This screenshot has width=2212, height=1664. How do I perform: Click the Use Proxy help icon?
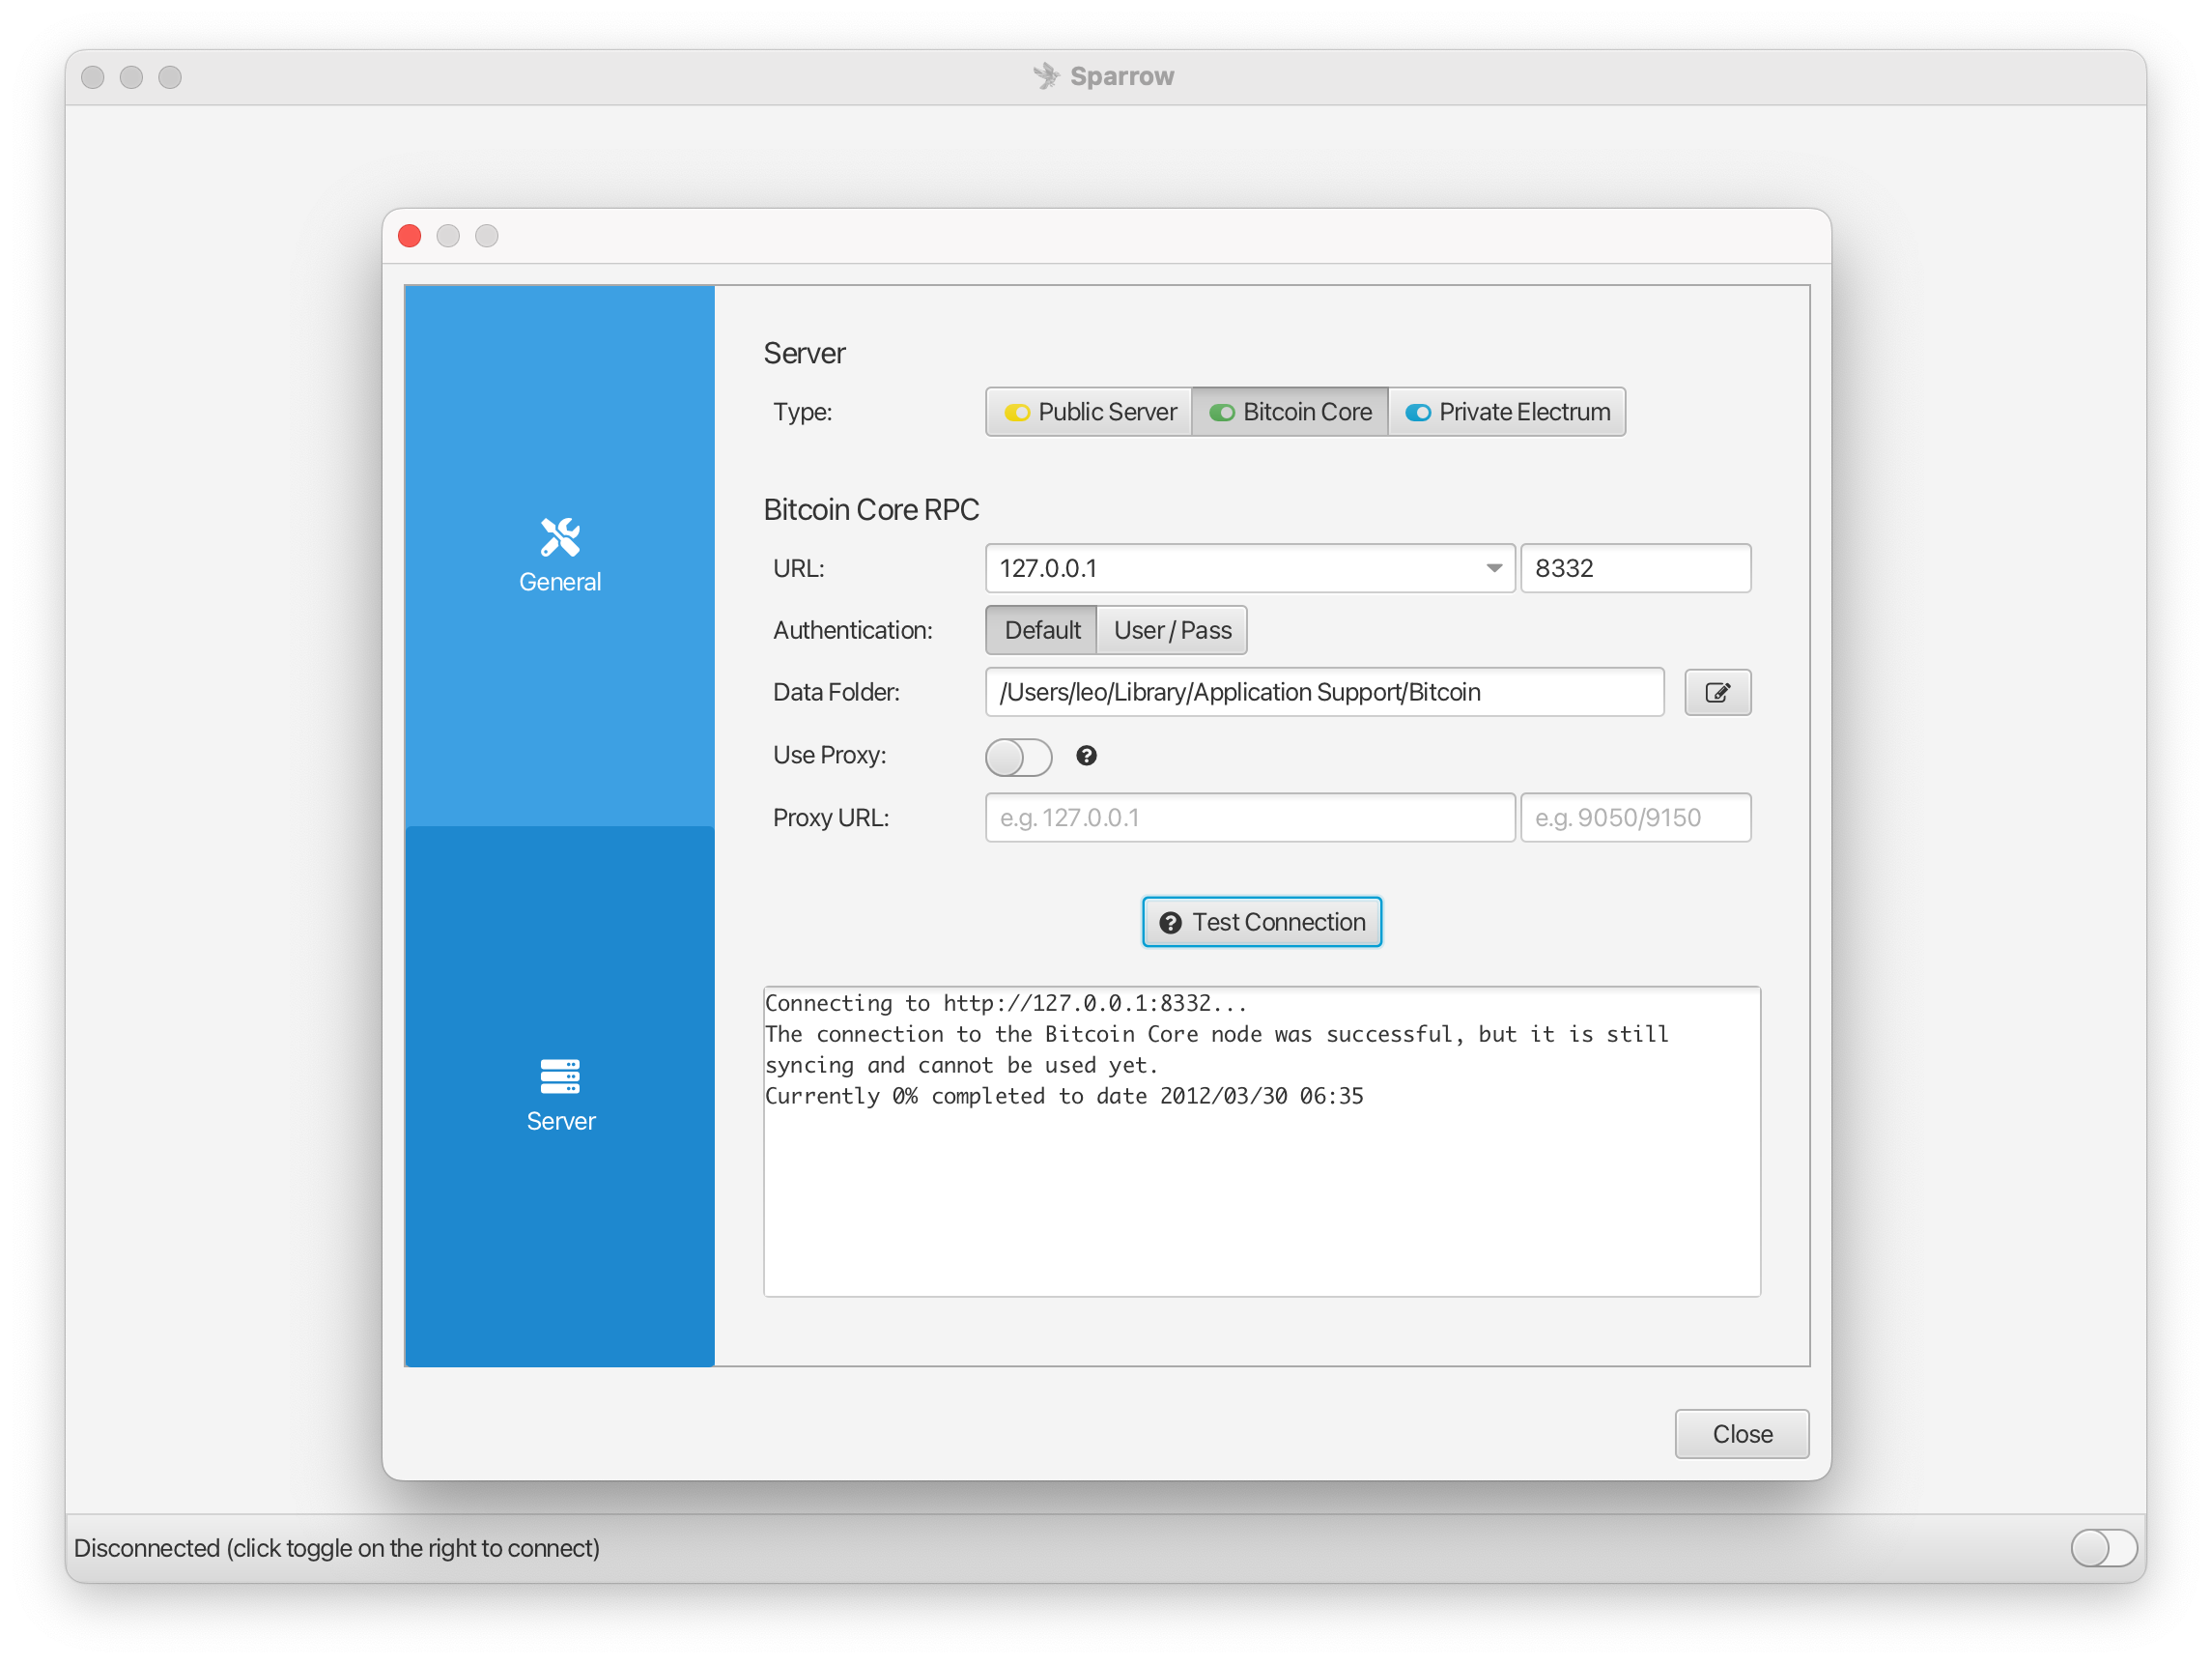tap(1087, 757)
